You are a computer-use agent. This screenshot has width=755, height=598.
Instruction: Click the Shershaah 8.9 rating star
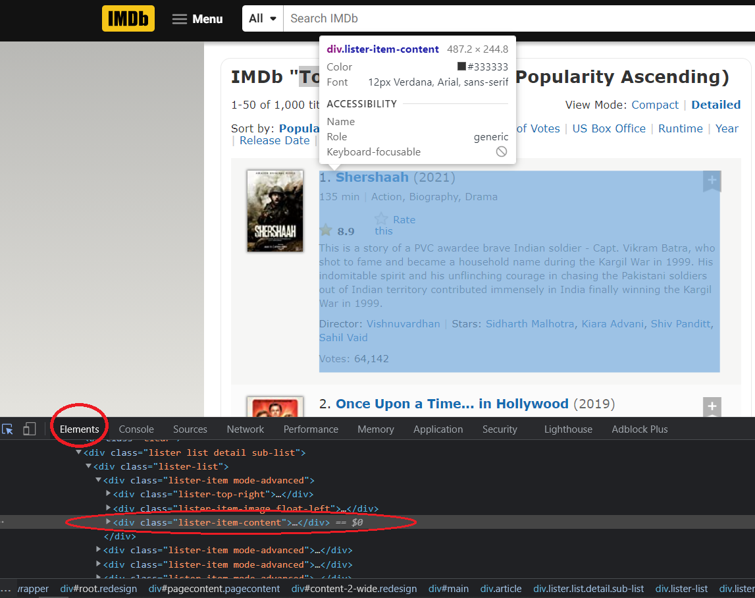tap(326, 231)
